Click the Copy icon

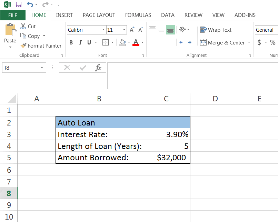23,36
